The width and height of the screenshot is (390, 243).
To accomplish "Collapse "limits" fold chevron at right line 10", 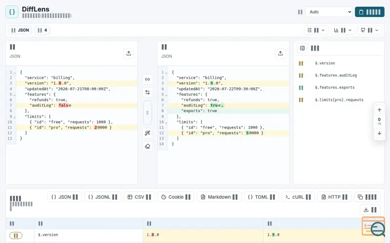I will pyautogui.click(x=166, y=122).
